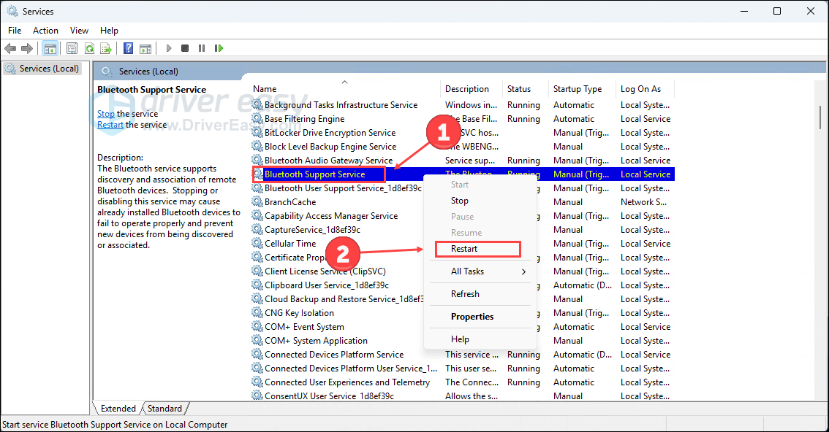Click the Restart the service link
829x432 pixels.
click(x=110, y=125)
